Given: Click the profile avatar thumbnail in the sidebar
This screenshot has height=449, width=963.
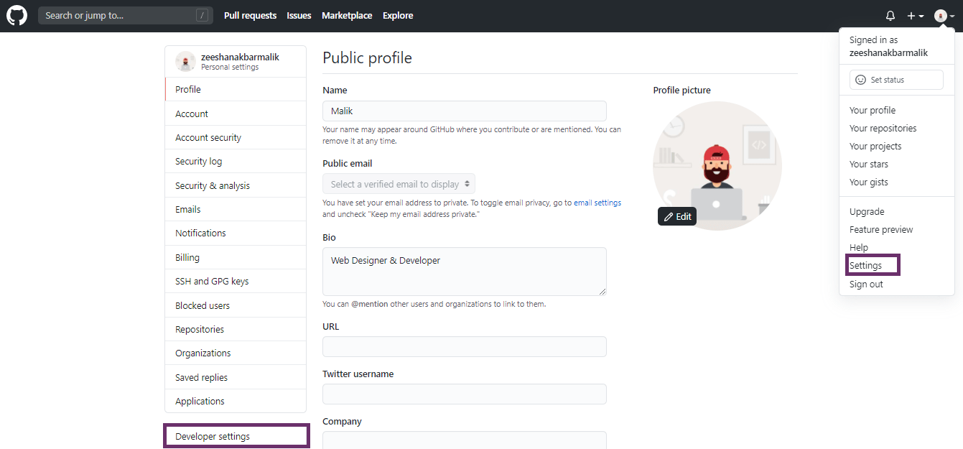Looking at the screenshot, I should 185,61.
